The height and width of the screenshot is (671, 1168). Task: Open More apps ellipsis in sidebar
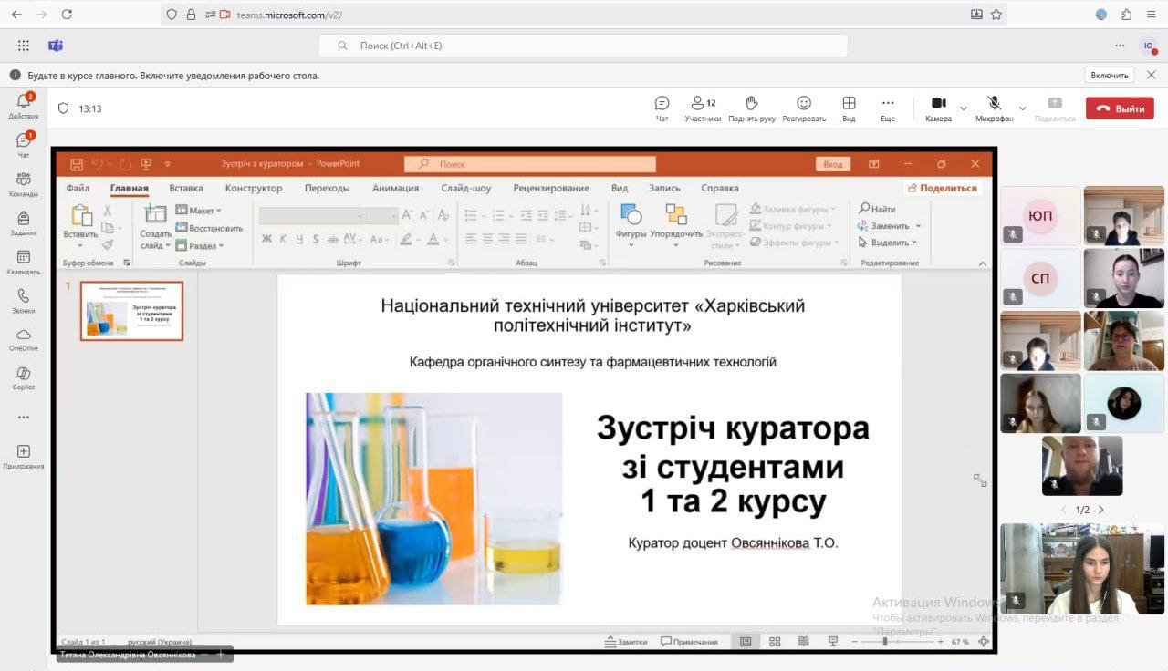[x=24, y=418]
